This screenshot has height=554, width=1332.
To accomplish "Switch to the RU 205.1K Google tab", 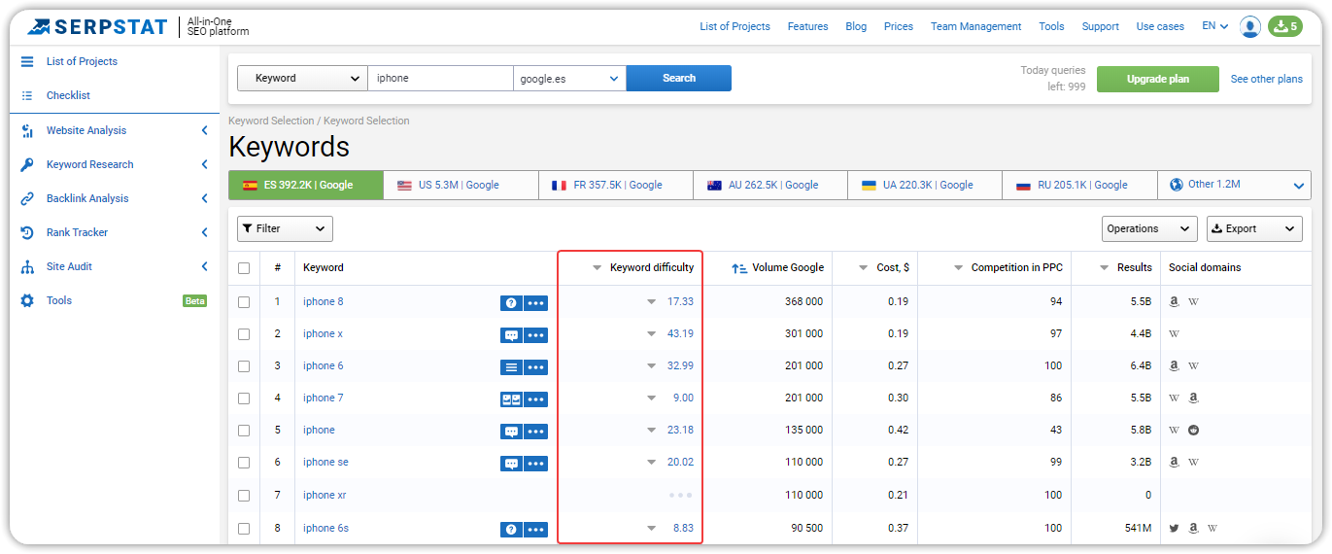I will [x=1079, y=185].
